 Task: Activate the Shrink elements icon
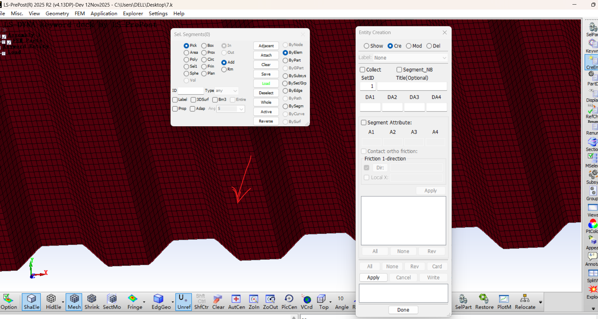(92, 301)
